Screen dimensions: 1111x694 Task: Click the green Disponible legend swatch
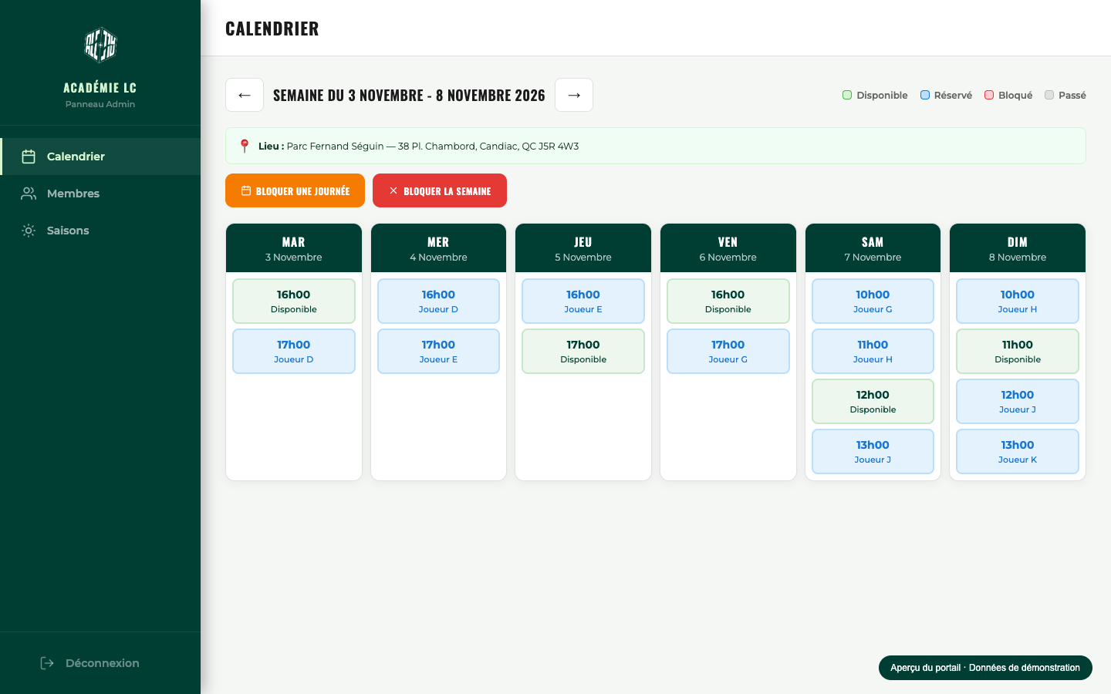tap(847, 95)
